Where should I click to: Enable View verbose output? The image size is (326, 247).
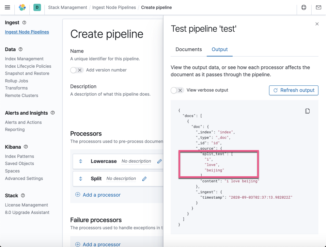177,90
